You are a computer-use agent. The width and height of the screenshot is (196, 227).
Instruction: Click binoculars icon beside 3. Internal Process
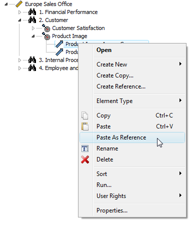32,60
